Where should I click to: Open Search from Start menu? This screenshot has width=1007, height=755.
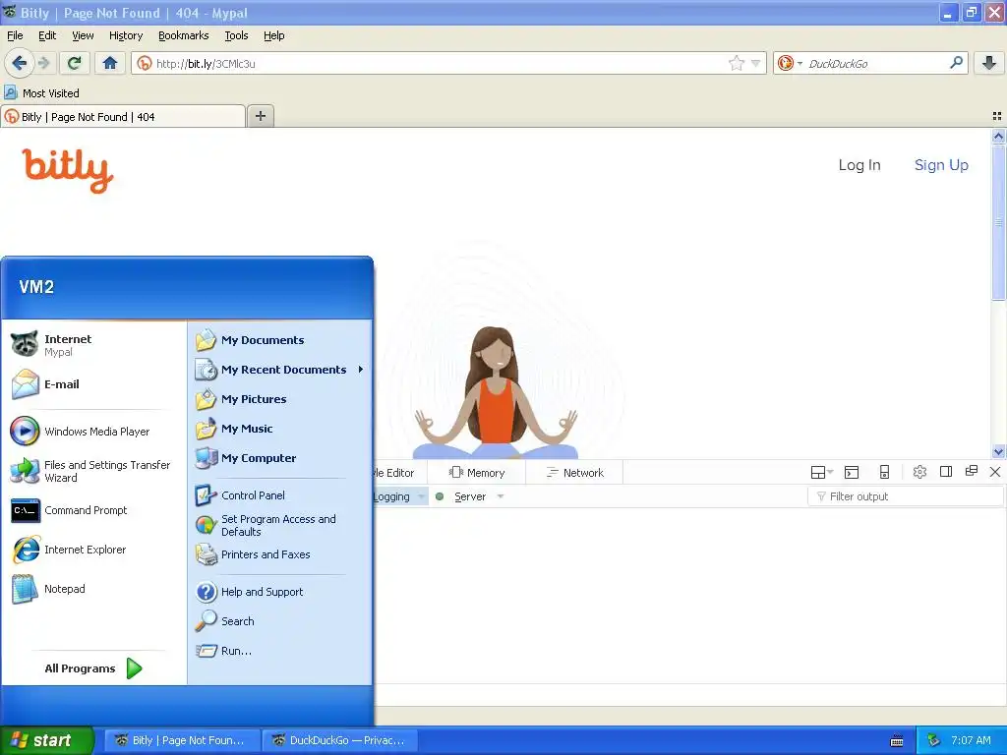(x=238, y=621)
